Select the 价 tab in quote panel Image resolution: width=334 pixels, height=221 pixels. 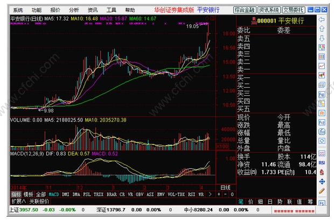click(x=250, y=202)
